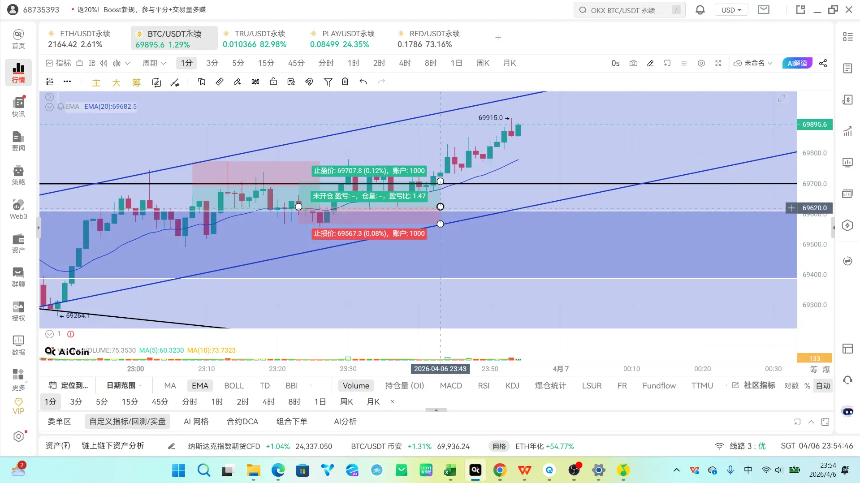Click the share icon next to AI解读
Screen dimensions: 860x483
click(x=823, y=63)
